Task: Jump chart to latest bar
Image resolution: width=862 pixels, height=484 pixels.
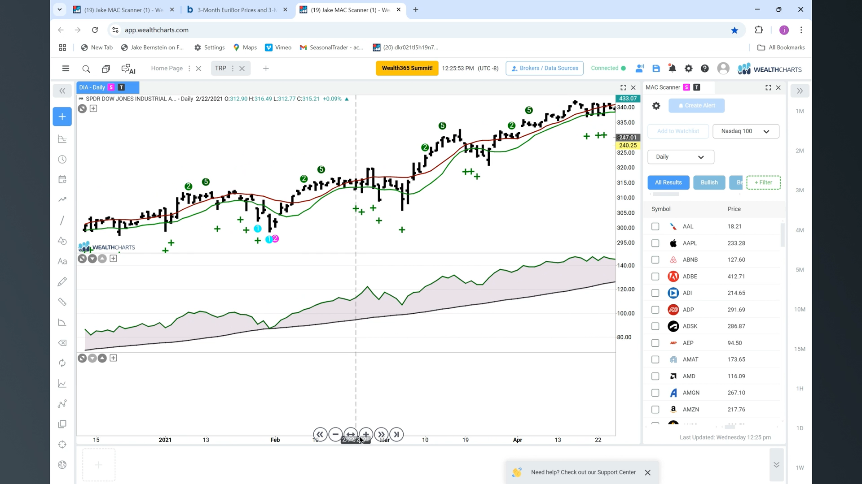Action: (396, 434)
